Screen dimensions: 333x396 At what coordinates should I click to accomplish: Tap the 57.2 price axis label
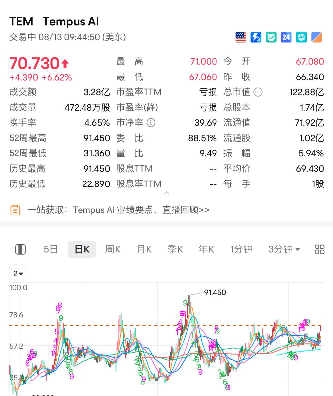coord(16,346)
